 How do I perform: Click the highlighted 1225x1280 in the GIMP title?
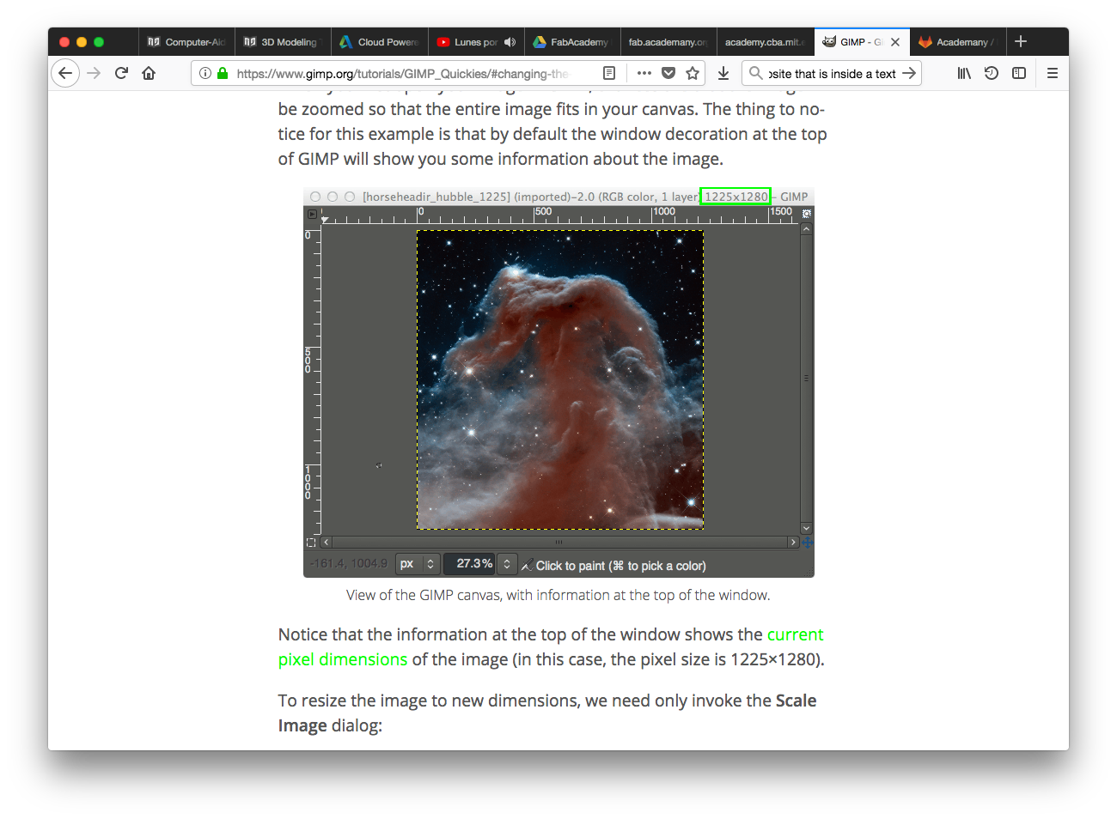736,197
